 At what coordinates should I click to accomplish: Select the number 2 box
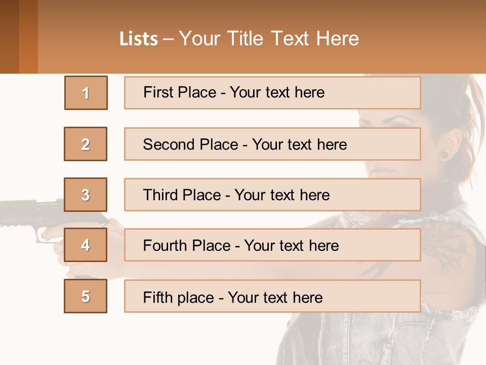click(86, 144)
